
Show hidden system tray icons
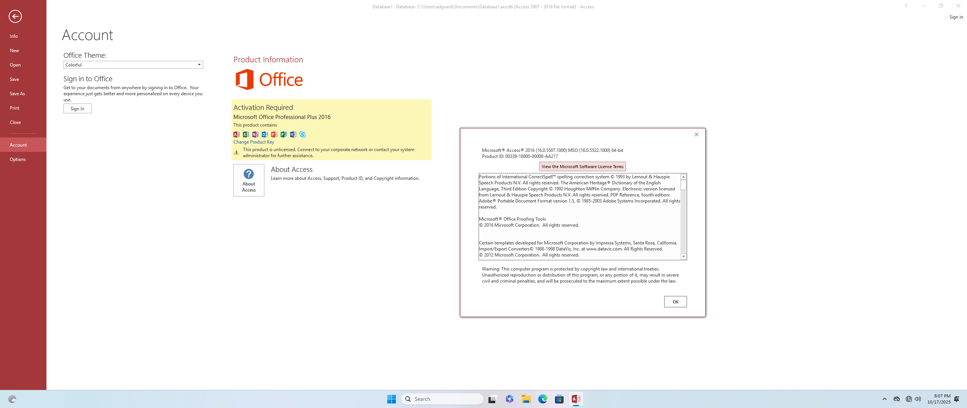pyautogui.click(x=884, y=399)
